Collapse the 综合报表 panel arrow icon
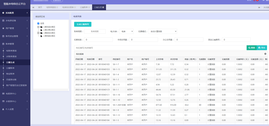The height and width of the screenshot is (126, 269). [x=266, y=54]
